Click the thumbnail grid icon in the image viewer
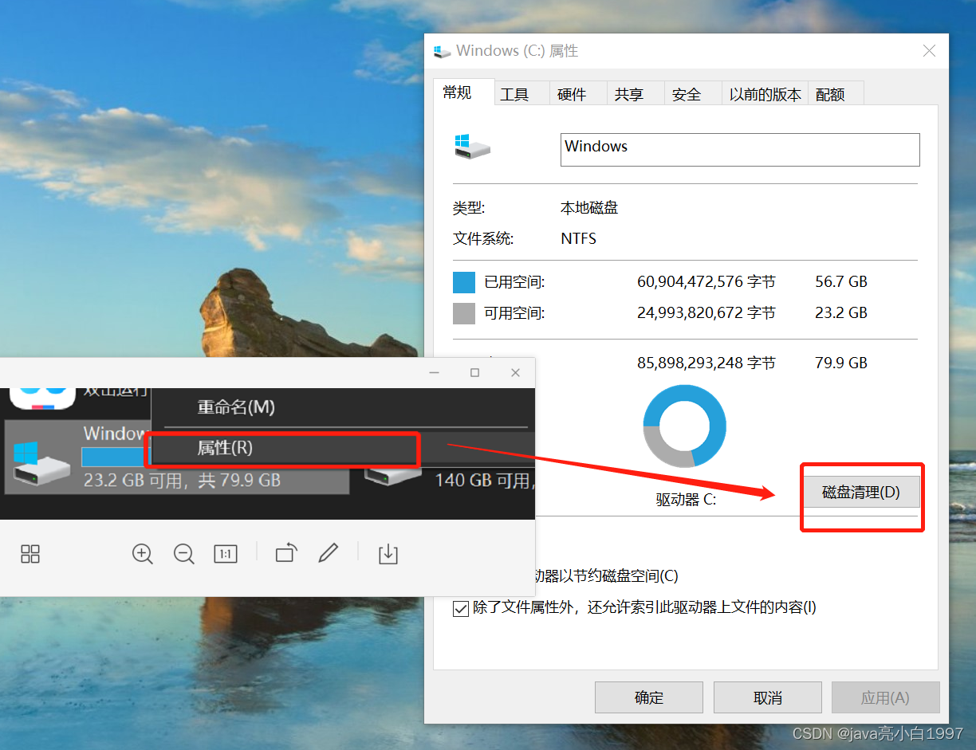976x750 pixels. (x=30, y=554)
